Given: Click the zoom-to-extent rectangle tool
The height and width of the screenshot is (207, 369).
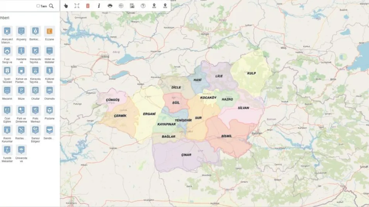Looking at the screenshot, I should click(77, 6).
